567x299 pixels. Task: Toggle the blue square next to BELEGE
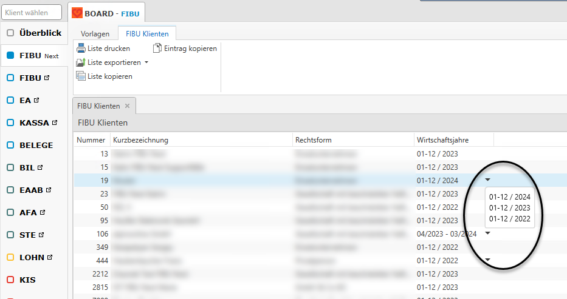point(10,145)
